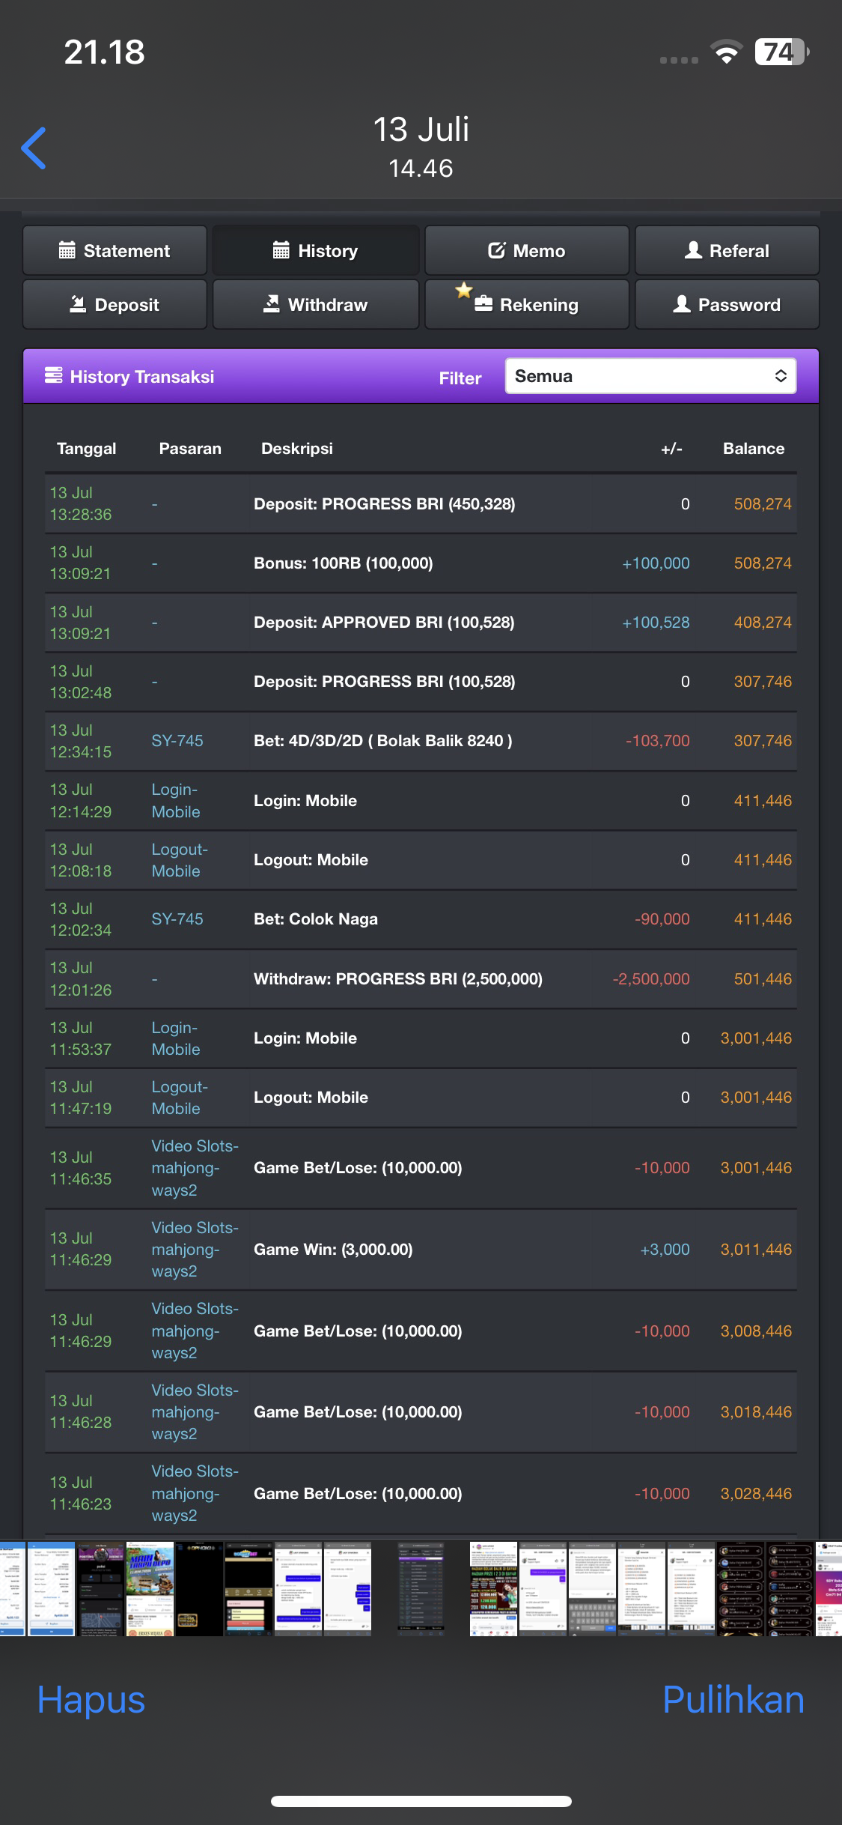842x1825 pixels.
Task: Tap Hapus to delete the photo
Action: [x=91, y=1699]
